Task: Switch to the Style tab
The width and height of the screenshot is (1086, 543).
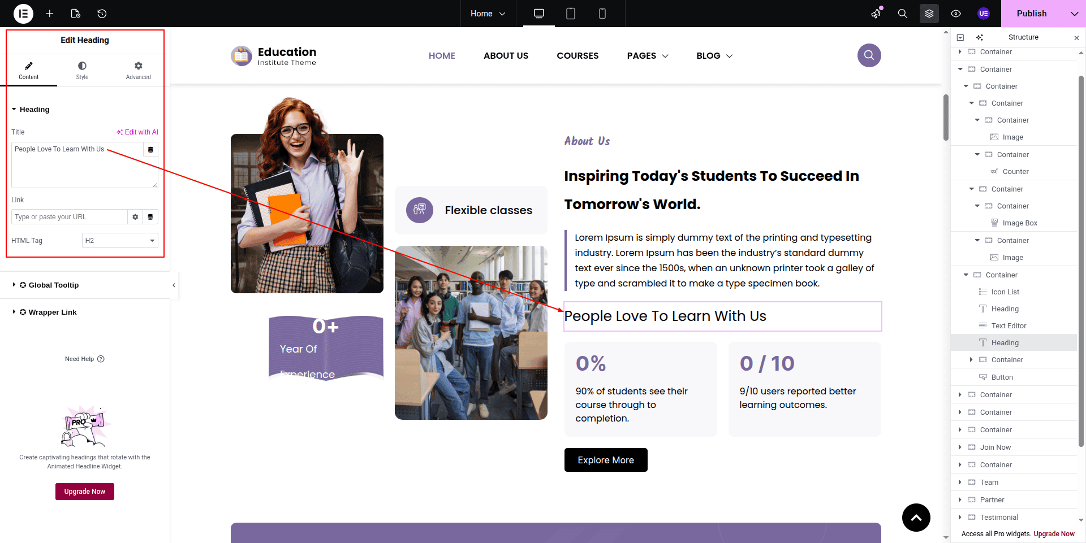Action: 83,71
